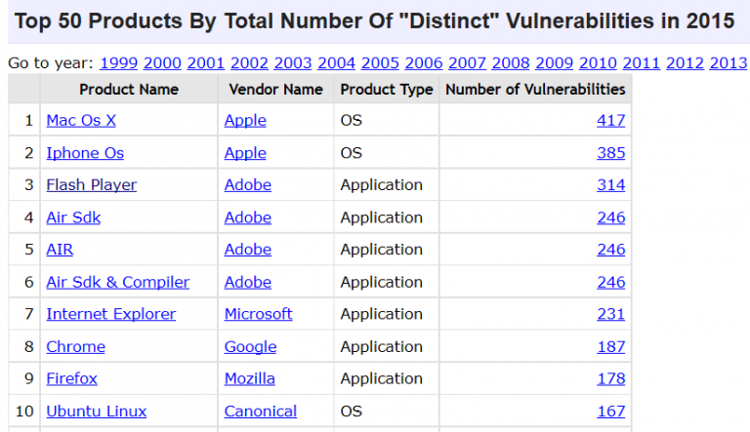Click the Chrome product link

point(75,346)
